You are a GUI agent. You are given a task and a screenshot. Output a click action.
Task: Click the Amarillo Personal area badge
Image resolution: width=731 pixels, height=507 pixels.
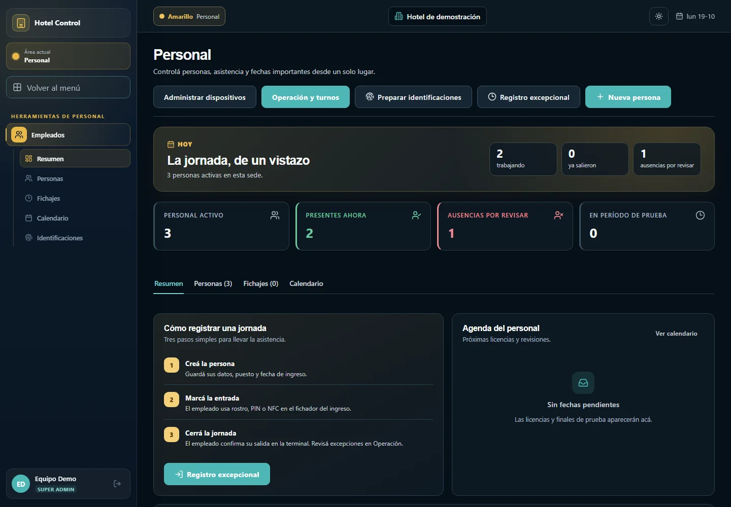click(189, 16)
